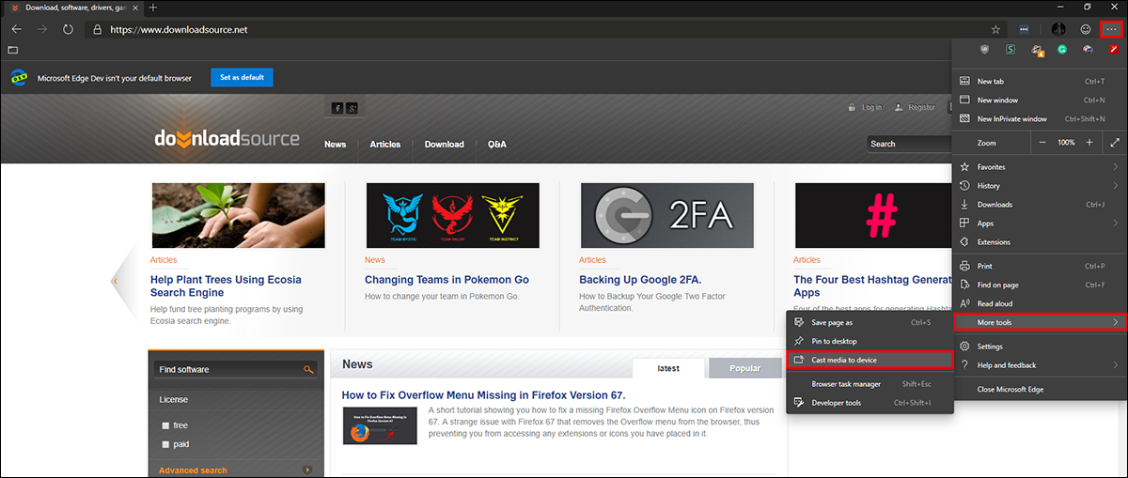
Task: Click the password manager extension icon in toolbar
Action: (1024, 29)
